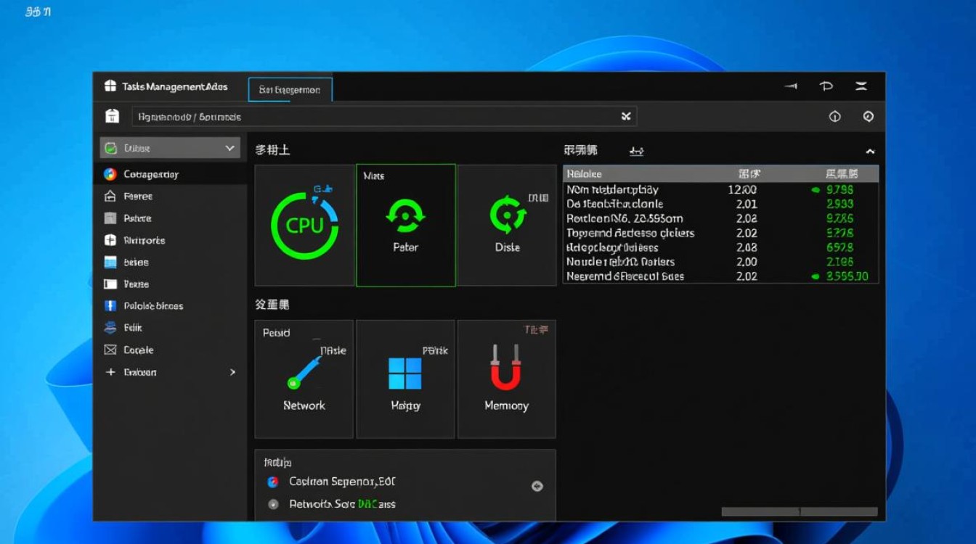
Task: Click the envelope icon in the sidebar
Action: tap(110, 350)
